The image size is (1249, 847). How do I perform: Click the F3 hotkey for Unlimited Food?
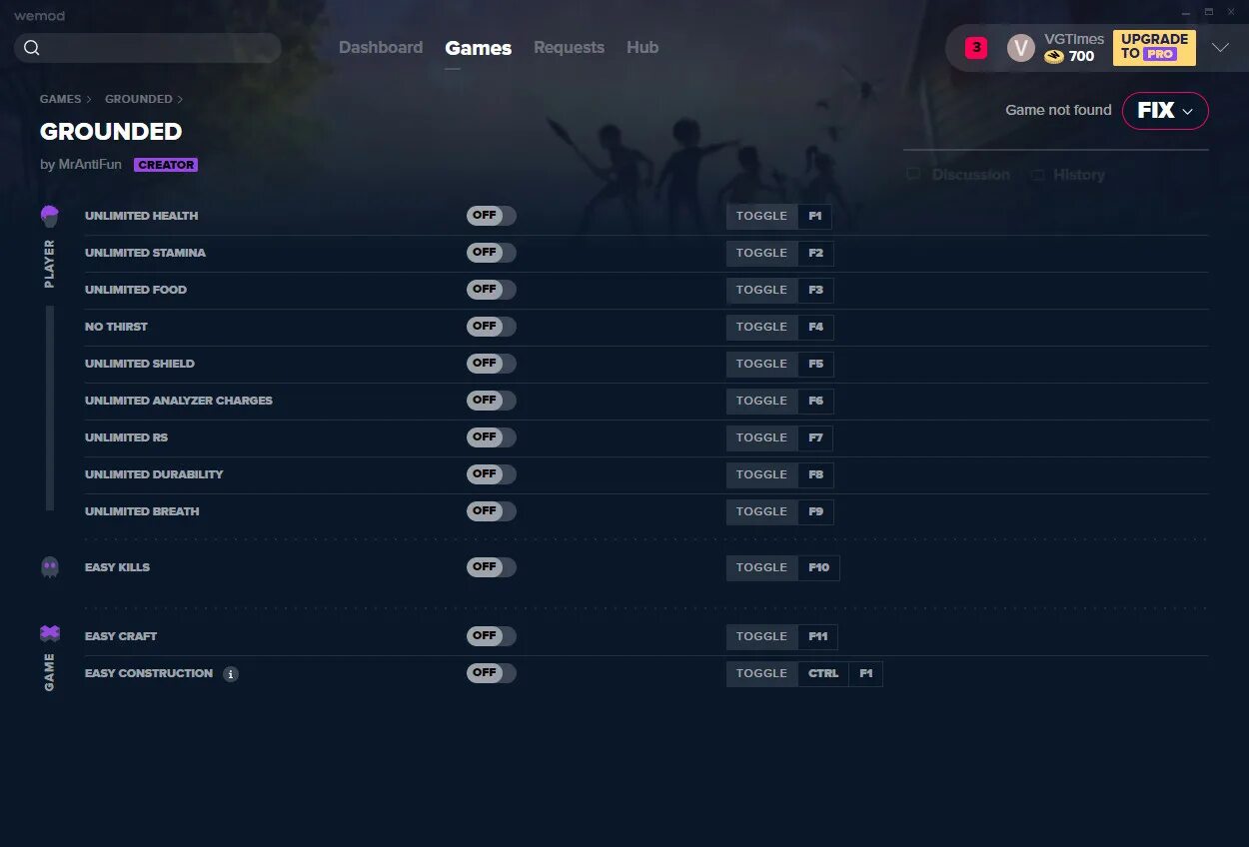tap(816, 291)
